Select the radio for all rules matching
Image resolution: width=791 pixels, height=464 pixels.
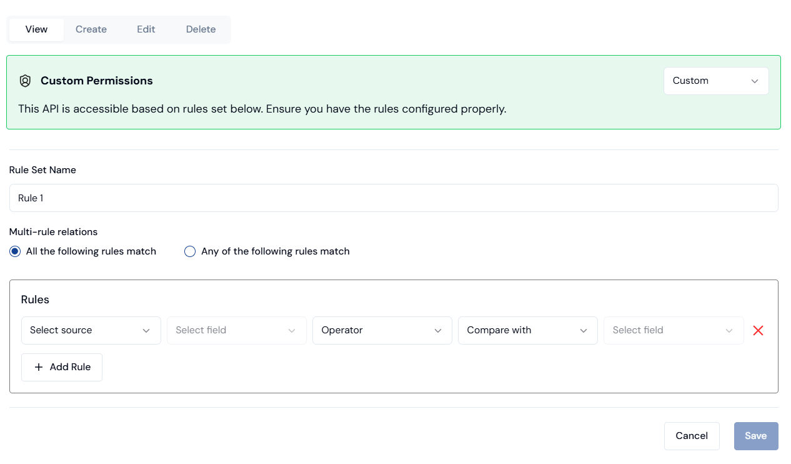(x=14, y=251)
